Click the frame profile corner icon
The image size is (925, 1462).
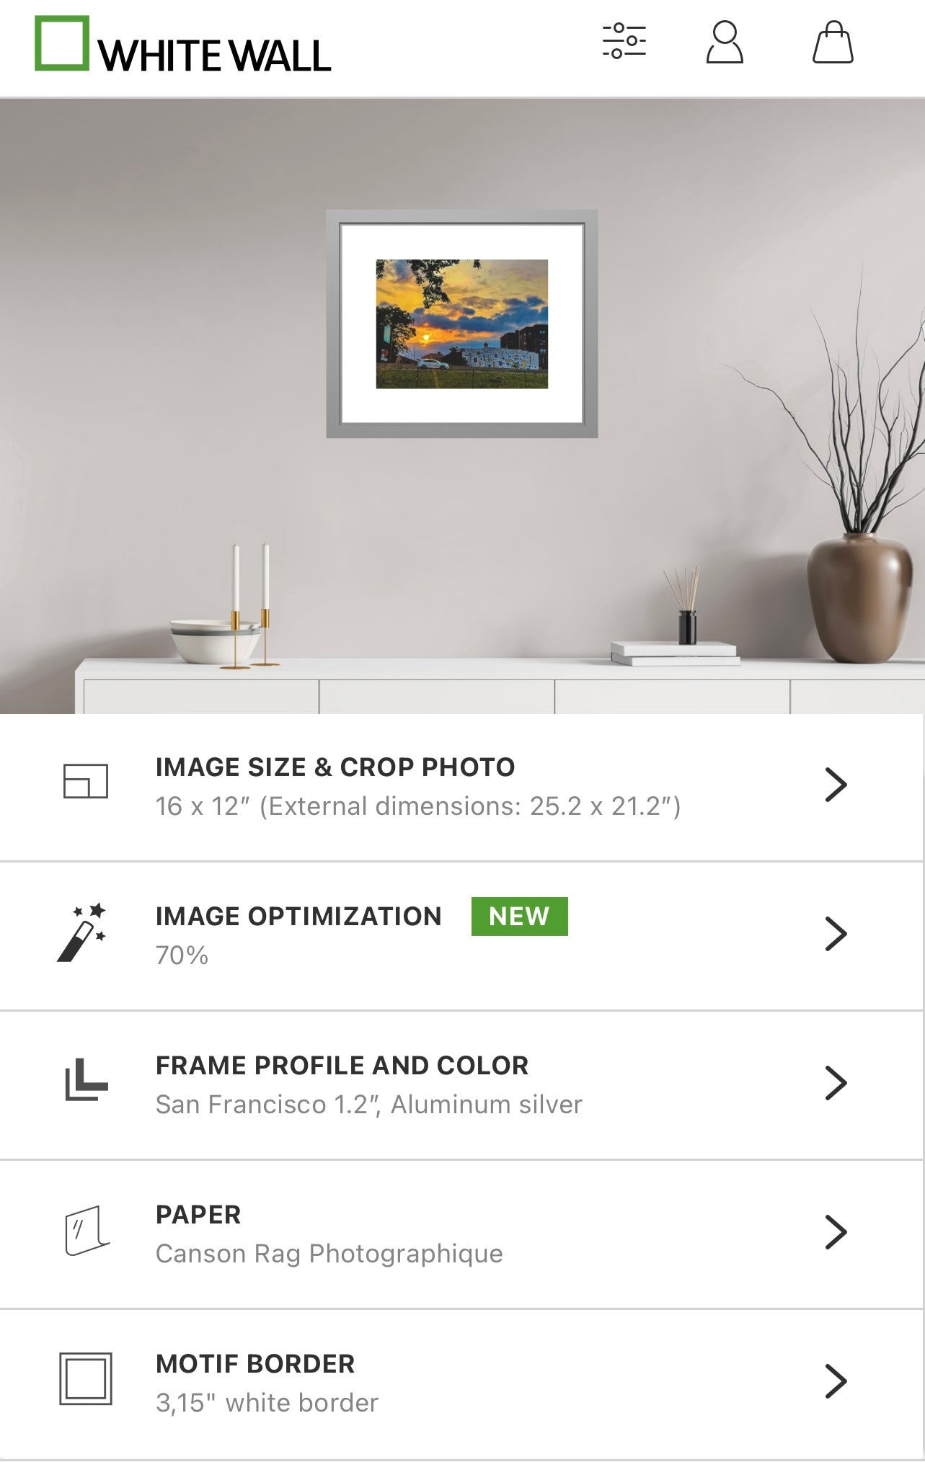[x=87, y=1079]
